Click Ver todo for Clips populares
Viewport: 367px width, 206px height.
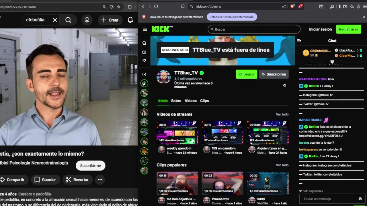pyautogui.click(x=282, y=165)
